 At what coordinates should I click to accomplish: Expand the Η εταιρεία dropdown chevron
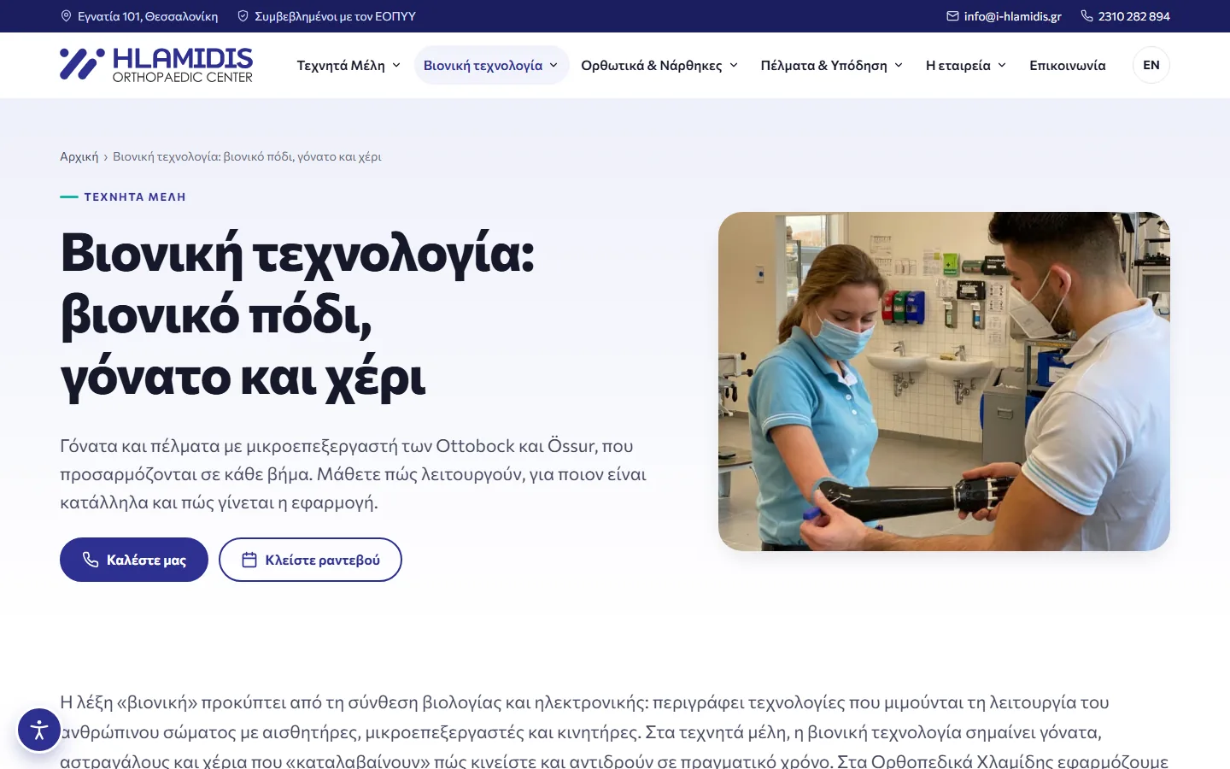(x=1002, y=65)
